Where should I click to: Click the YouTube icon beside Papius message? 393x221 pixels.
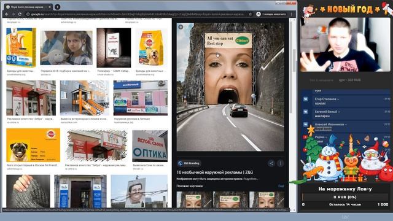[305, 137]
